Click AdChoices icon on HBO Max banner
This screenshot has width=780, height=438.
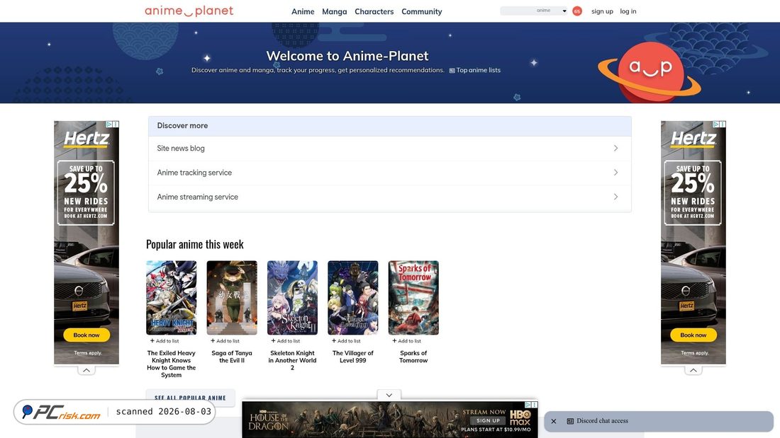528,405
